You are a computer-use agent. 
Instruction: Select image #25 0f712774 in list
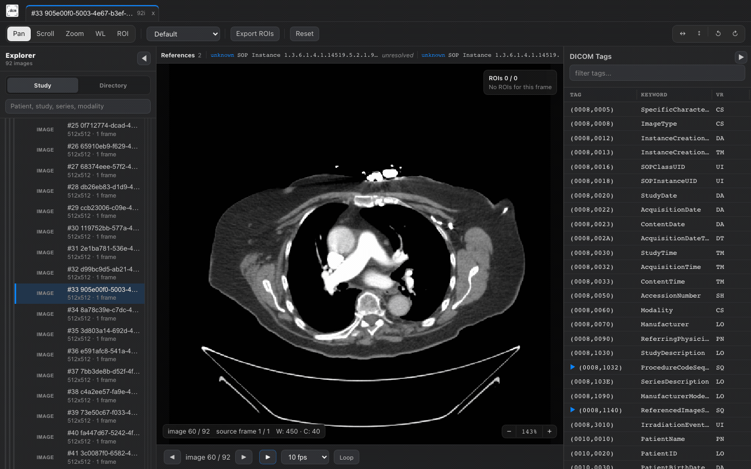pyautogui.click(x=79, y=129)
